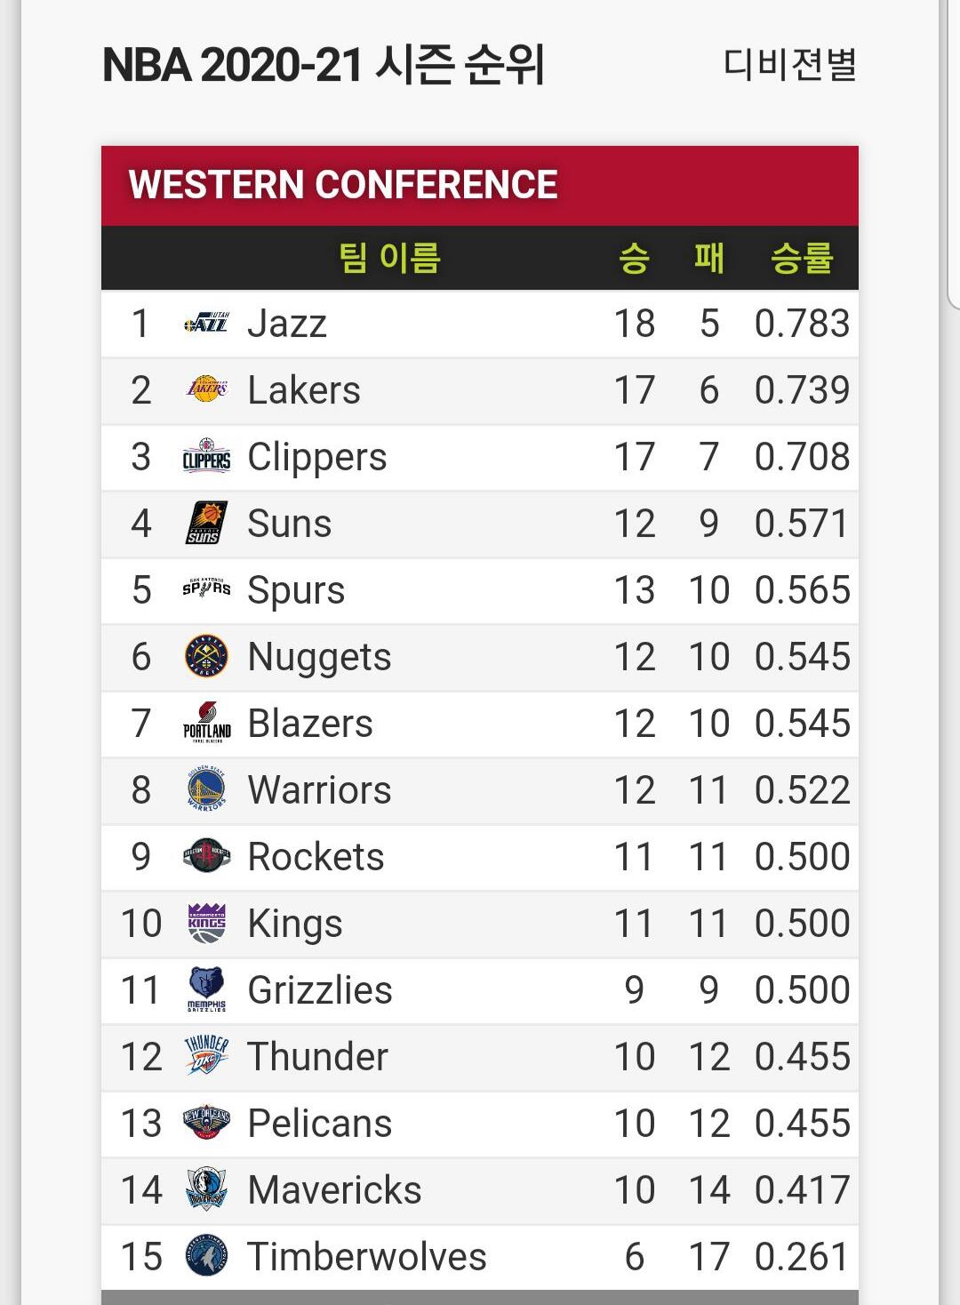This screenshot has height=1305, width=960.
Task: Click the Denver Nuggets logo
Action: tap(206, 657)
